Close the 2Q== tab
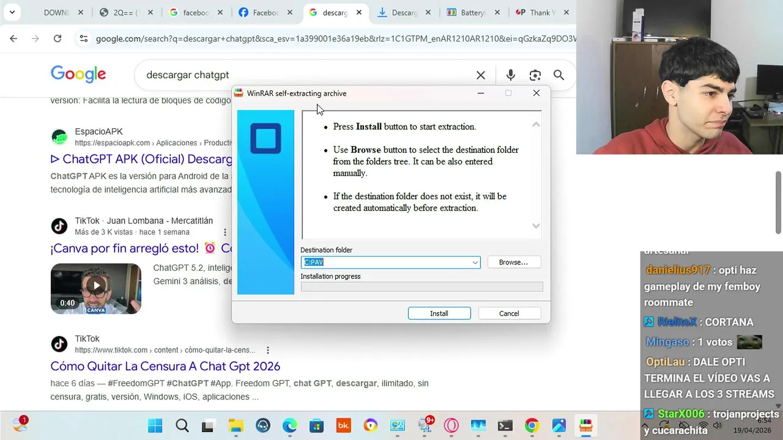783x440 pixels. [150, 12]
